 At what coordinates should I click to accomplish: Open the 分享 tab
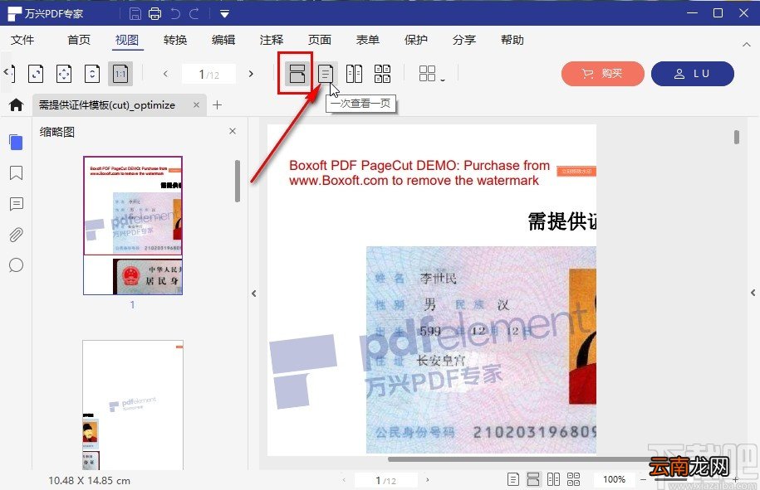[x=463, y=40]
